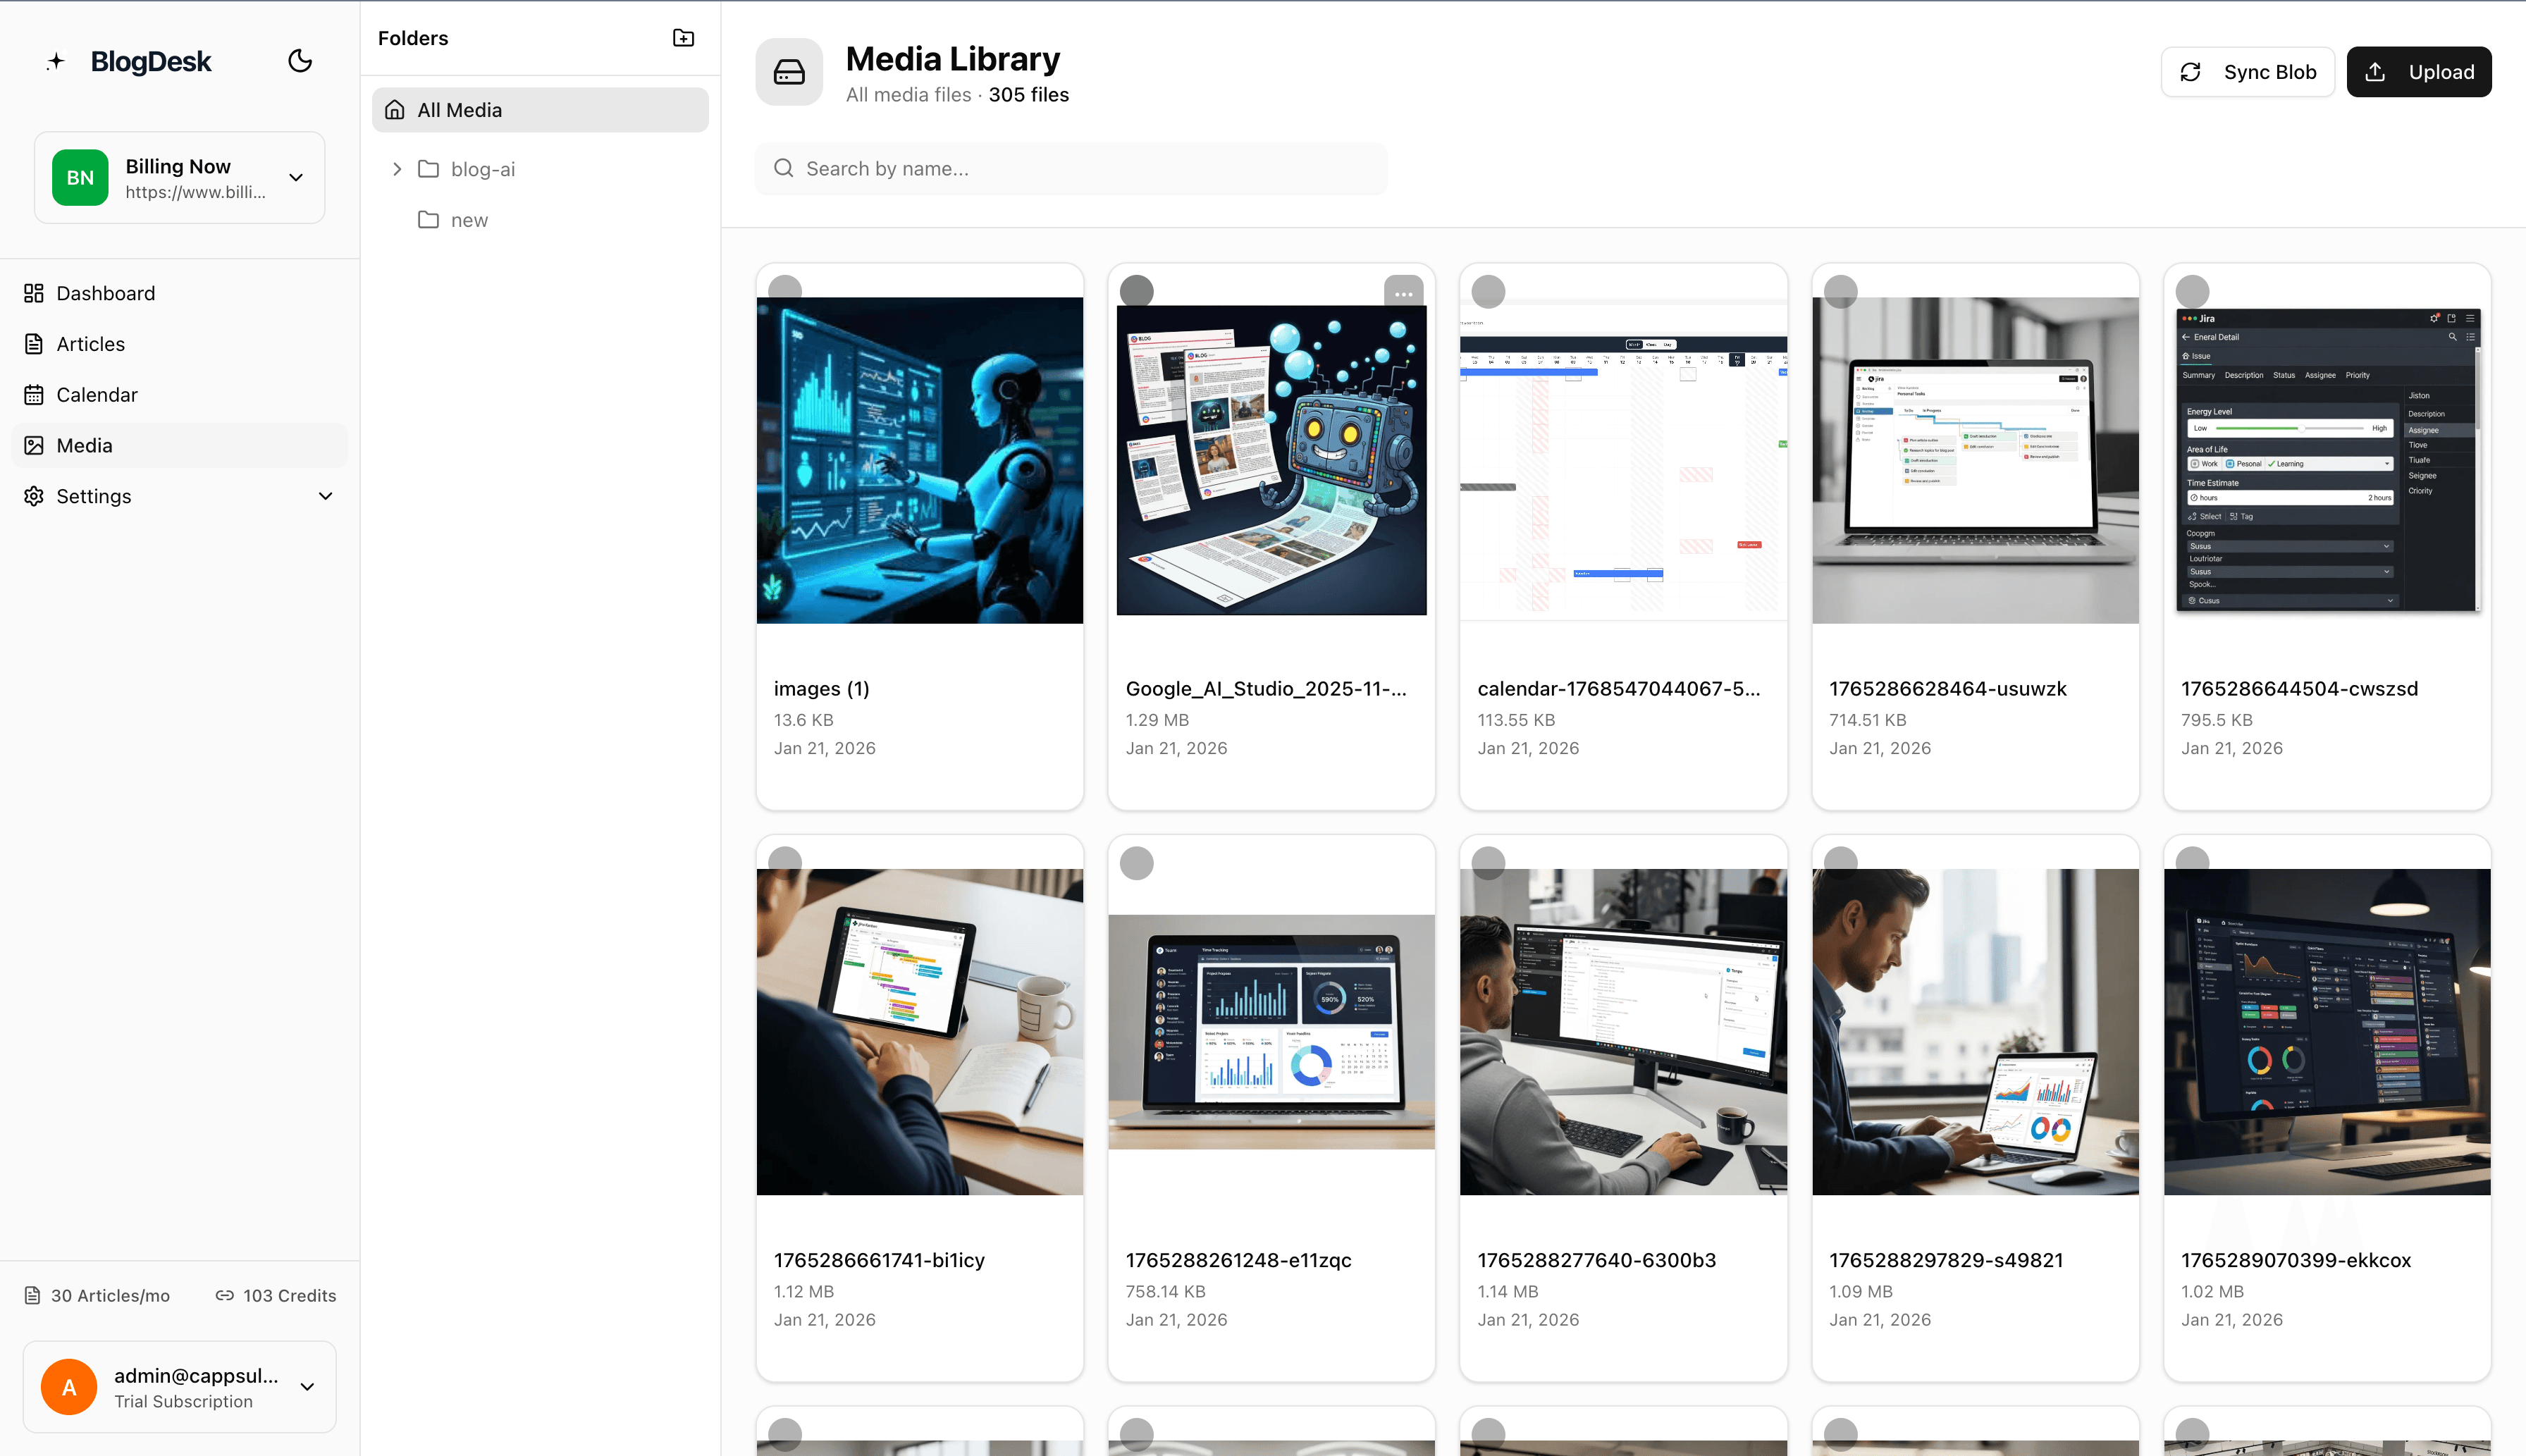Select the calendar-1768547044067 thumbnail circle
Screen dimensions: 2526x1456
click(x=1488, y=291)
